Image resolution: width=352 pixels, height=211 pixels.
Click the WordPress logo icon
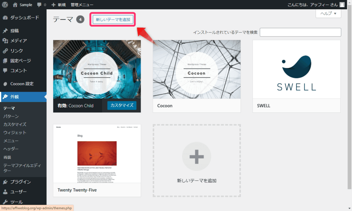5,5
